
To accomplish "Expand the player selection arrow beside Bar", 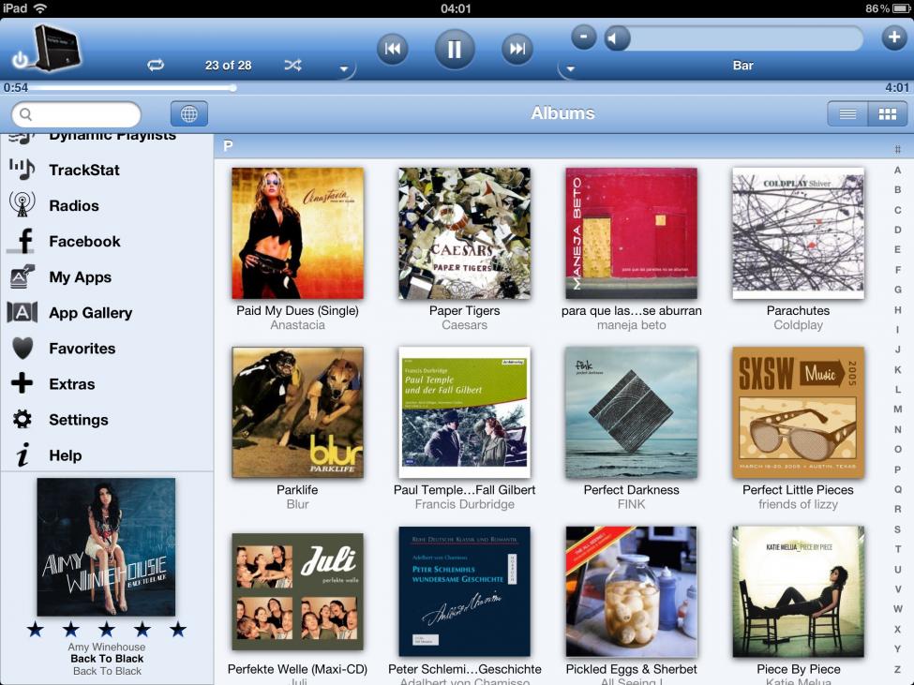I will click(571, 68).
